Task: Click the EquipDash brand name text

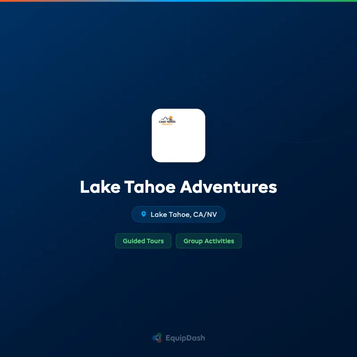Action: (185, 338)
